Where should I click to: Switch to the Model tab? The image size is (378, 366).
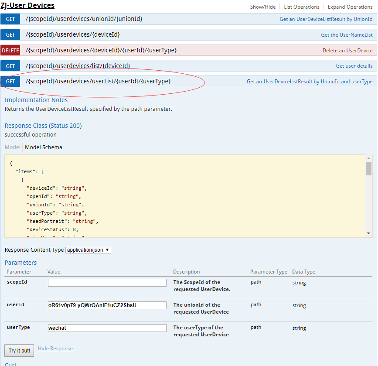point(13,147)
